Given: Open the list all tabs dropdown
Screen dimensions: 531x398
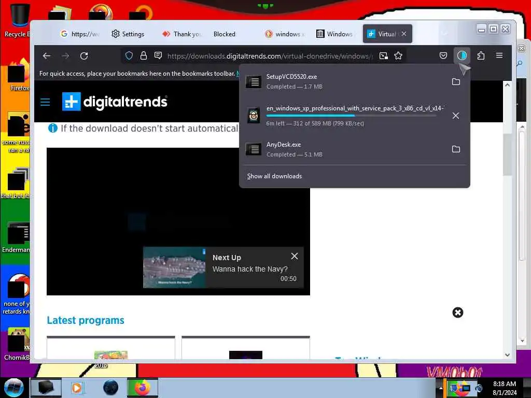Looking at the screenshot, I should pyautogui.click(x=444, y=34).
